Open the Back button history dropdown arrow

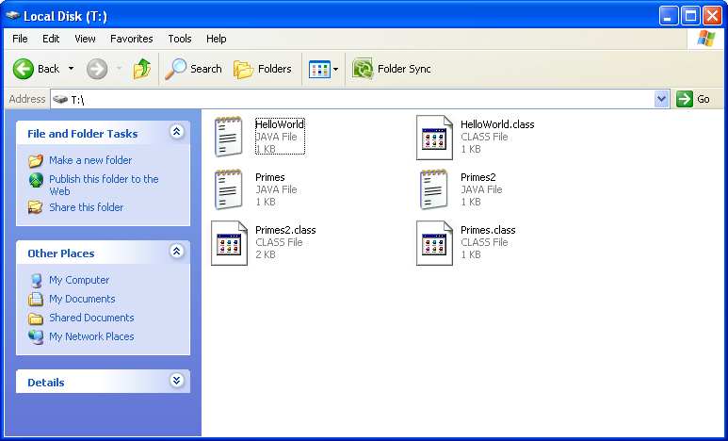(x=71, y=69)
